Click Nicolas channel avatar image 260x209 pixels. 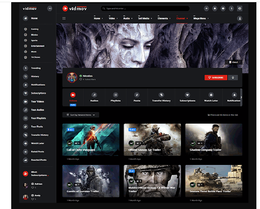pos(72,77)
